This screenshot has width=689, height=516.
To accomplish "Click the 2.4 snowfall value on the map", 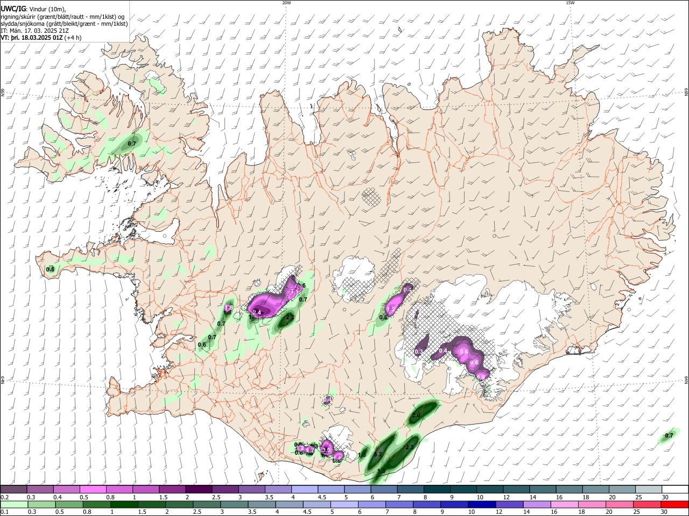I will coord(257,312).
